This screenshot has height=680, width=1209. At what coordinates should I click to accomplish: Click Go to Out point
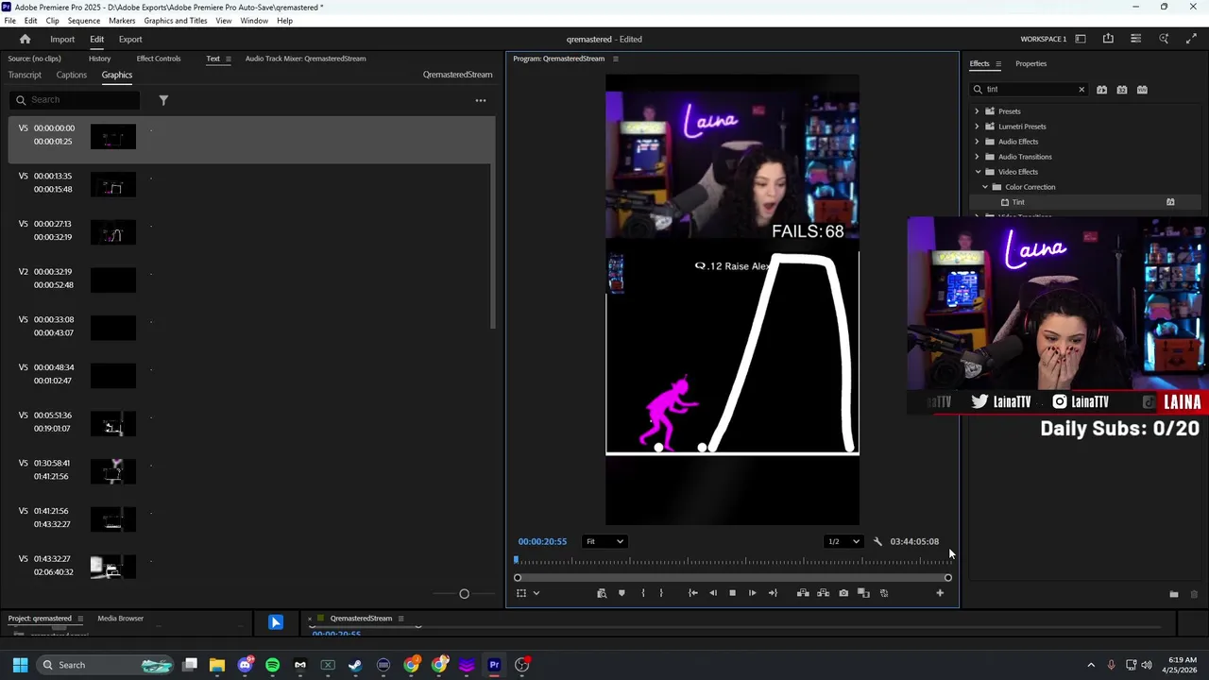coord(773,593)
